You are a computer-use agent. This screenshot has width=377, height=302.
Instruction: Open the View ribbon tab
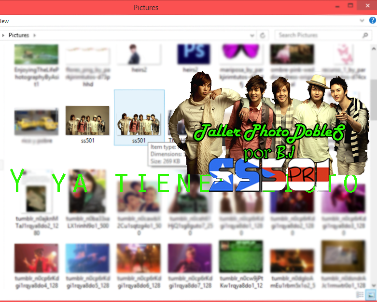click(x=4, y=21)
